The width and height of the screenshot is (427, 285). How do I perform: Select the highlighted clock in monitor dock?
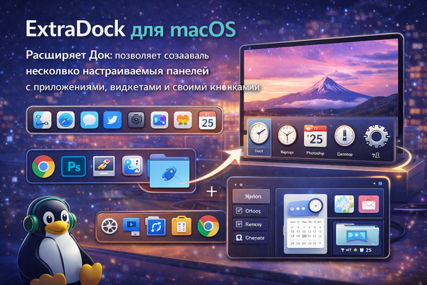(259, 138)
